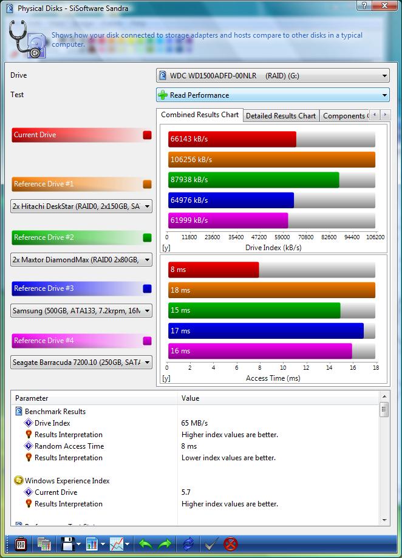Click the Benchmark Results disk icon

(x=18, y=412)
